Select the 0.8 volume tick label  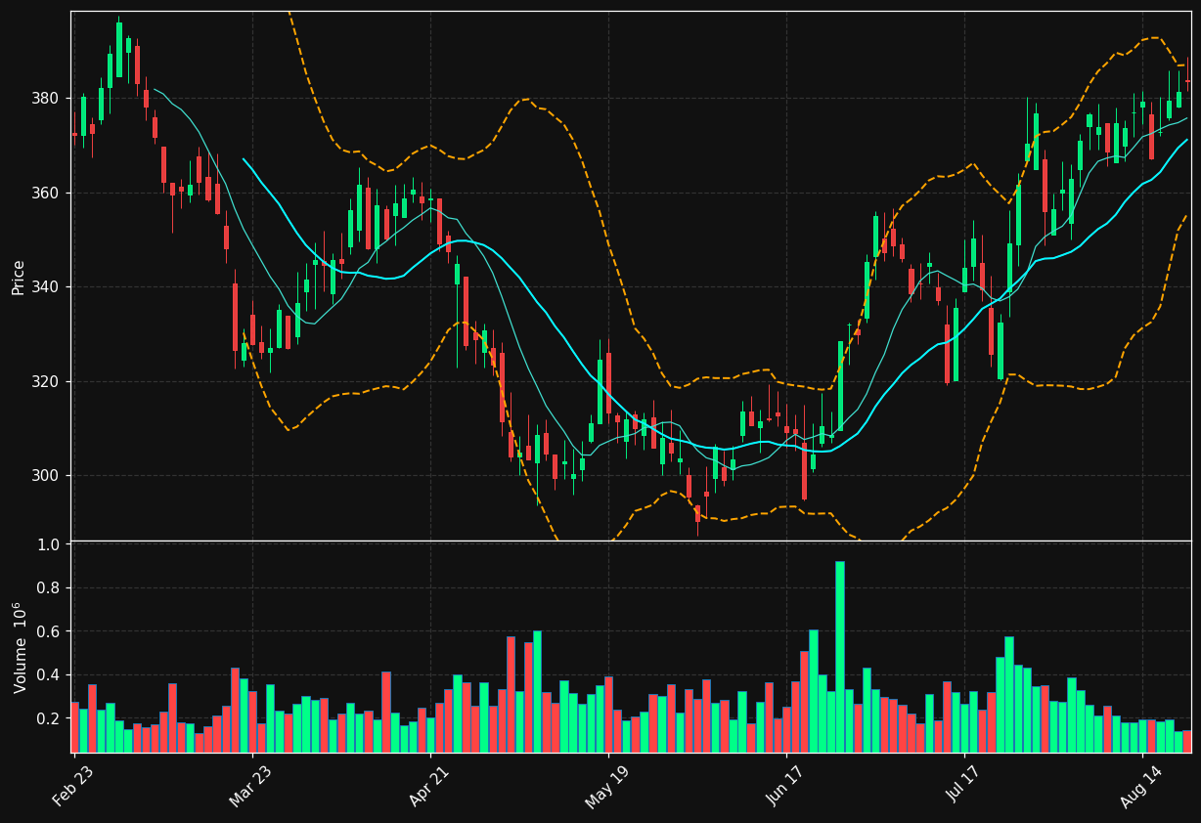(50, 588)
